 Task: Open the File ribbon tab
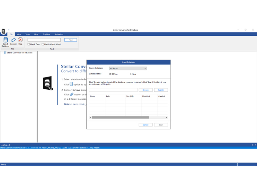(x=11, y=34)
